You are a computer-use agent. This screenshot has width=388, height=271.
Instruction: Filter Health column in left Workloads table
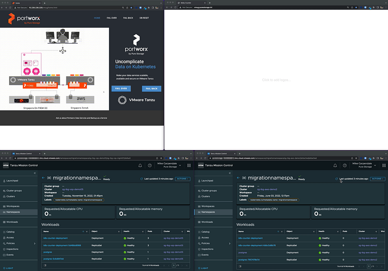(x=143, y=231)
